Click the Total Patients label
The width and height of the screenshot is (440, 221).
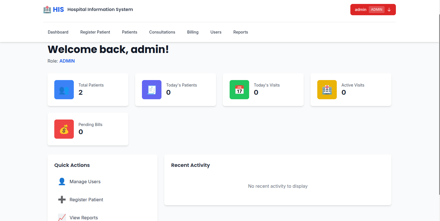(91, 85)
